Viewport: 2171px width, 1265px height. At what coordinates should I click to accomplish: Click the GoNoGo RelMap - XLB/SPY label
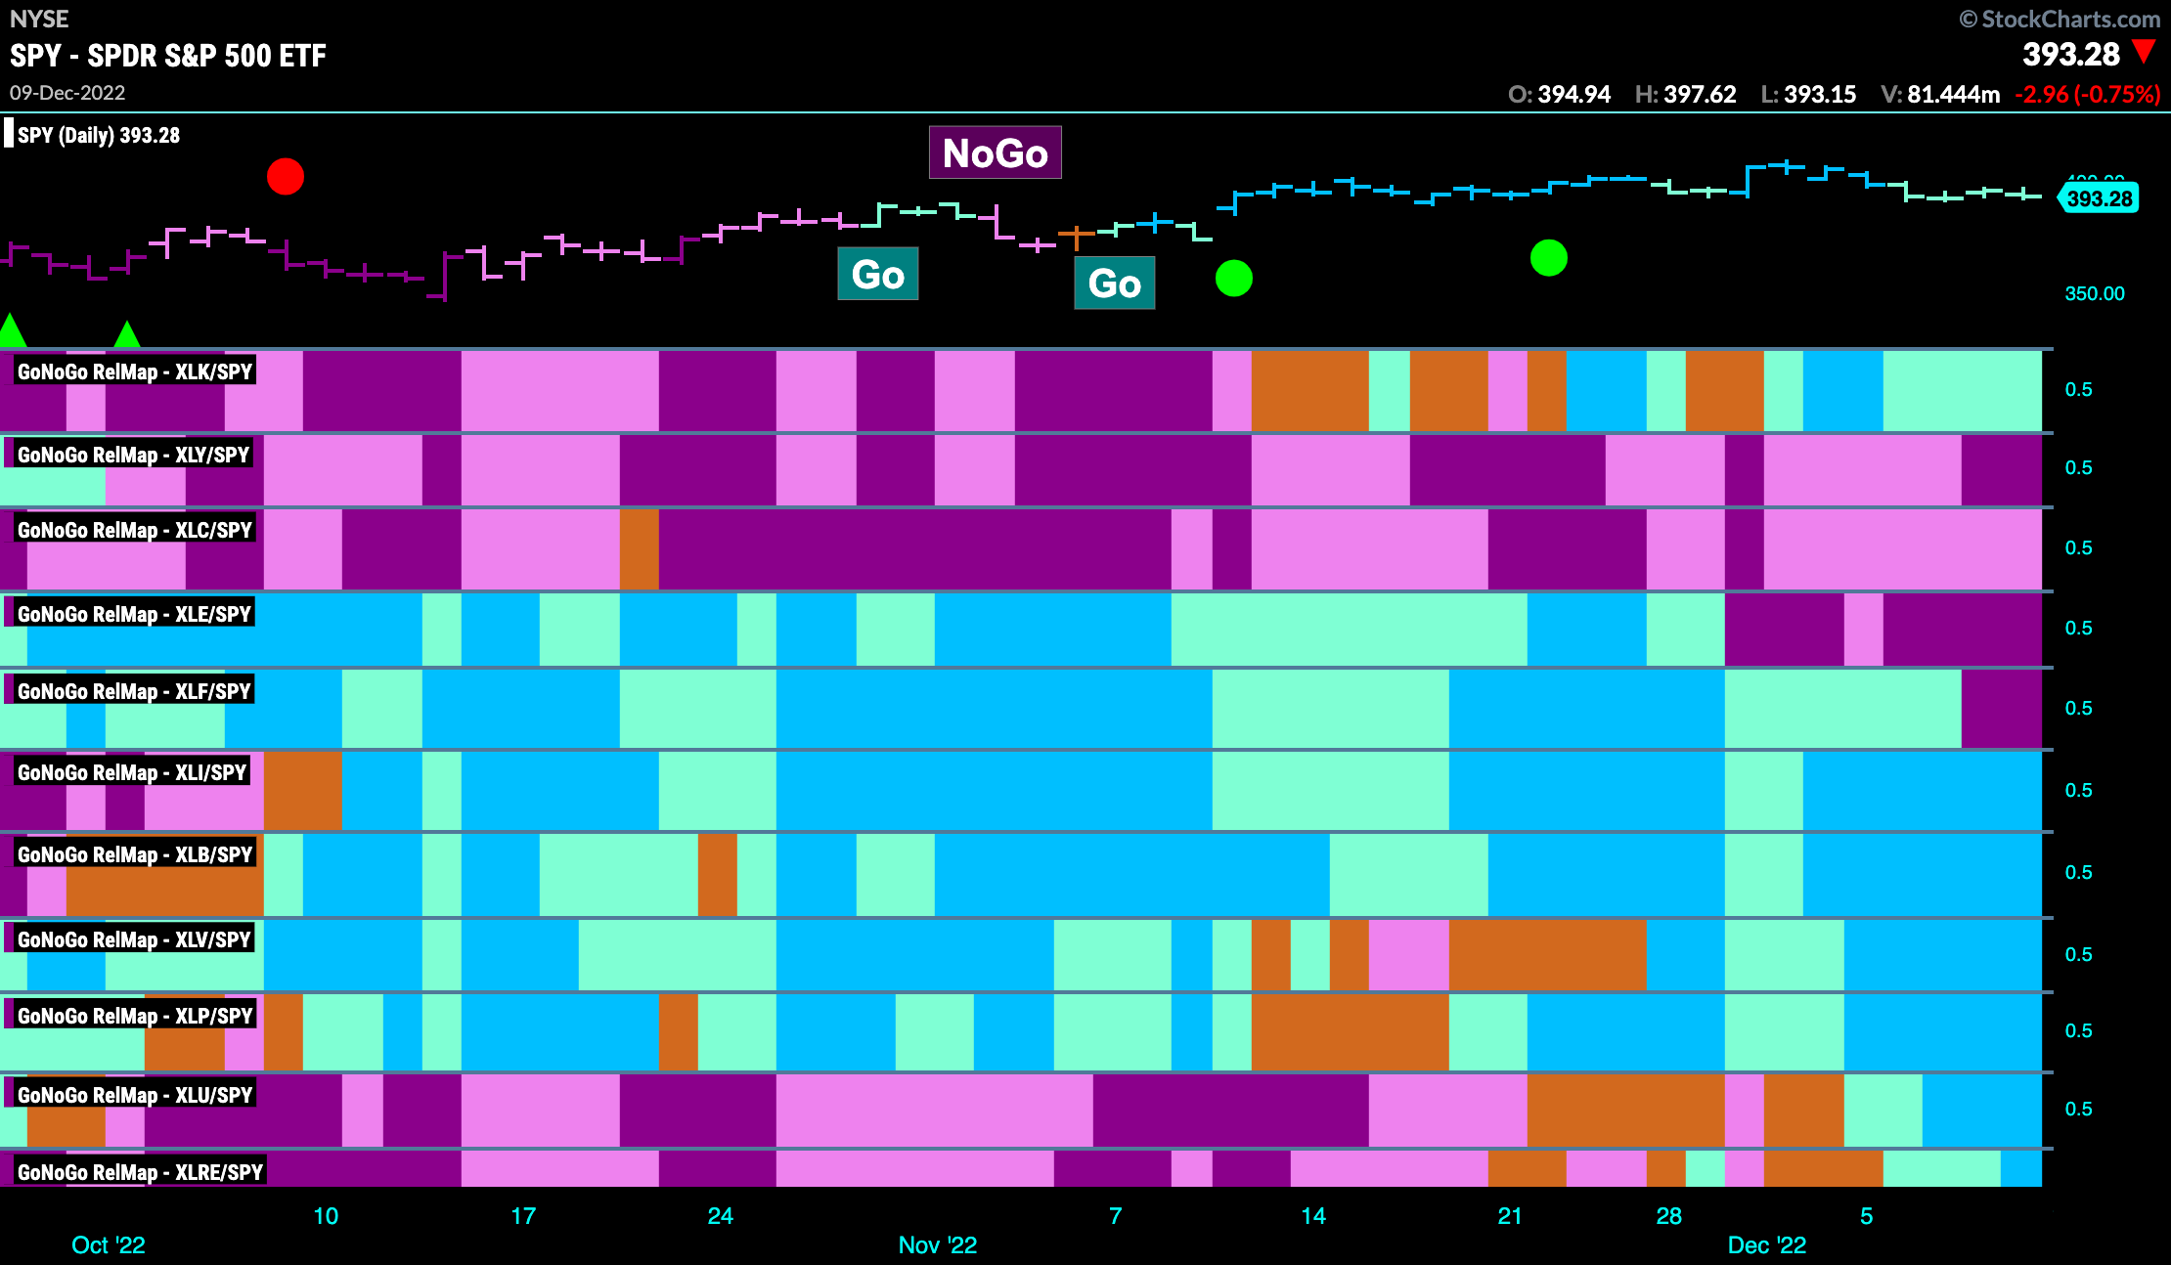pyautogui.click(x=135, y=854)
